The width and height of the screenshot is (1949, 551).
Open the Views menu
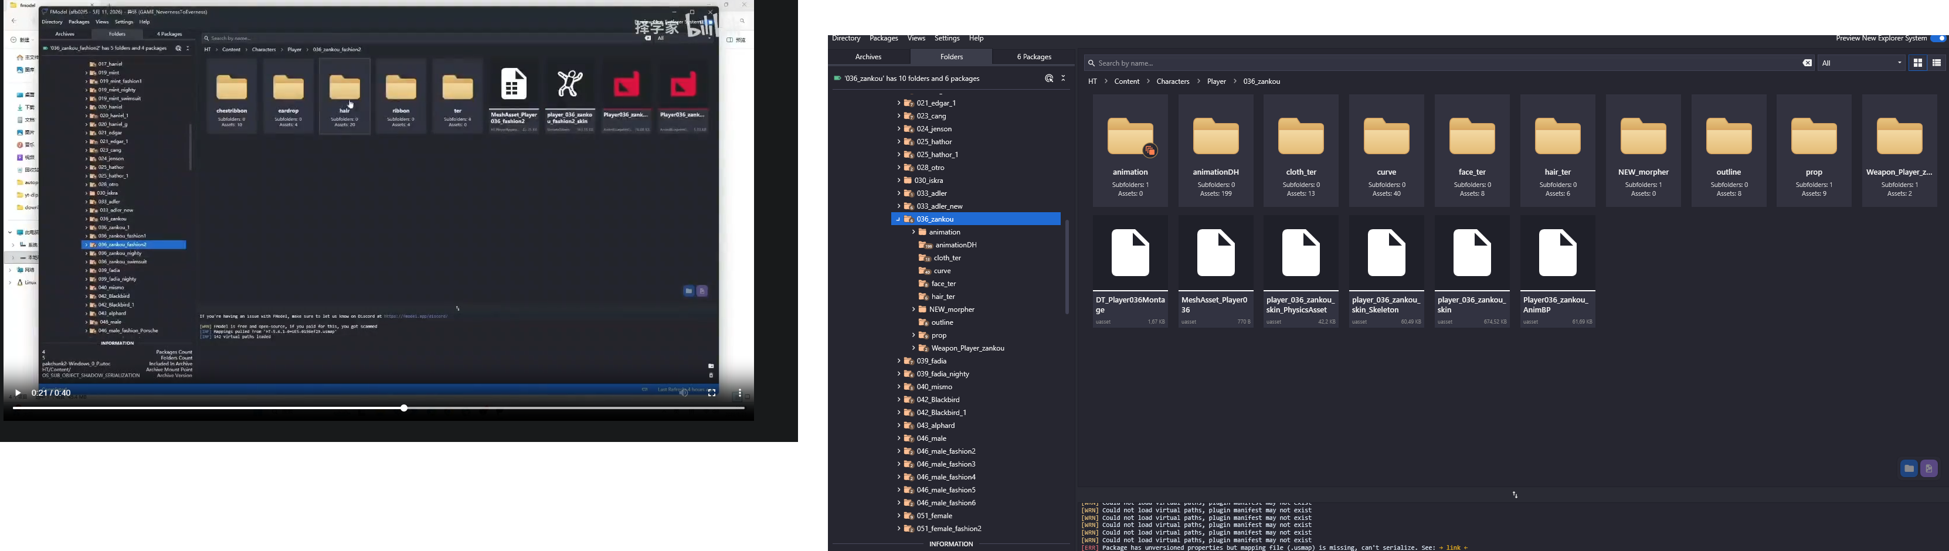(x=916, y=39)
